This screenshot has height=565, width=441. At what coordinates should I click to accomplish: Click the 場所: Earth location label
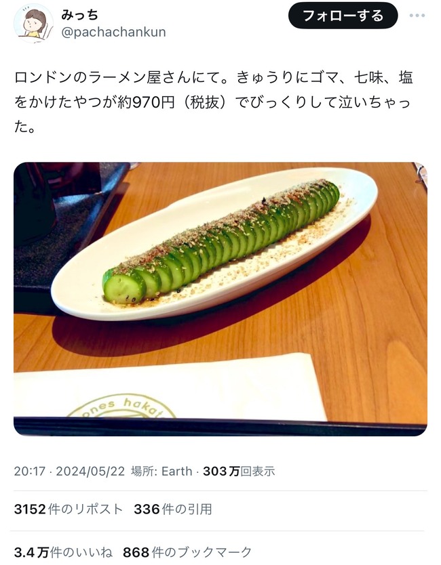(161, 472)
